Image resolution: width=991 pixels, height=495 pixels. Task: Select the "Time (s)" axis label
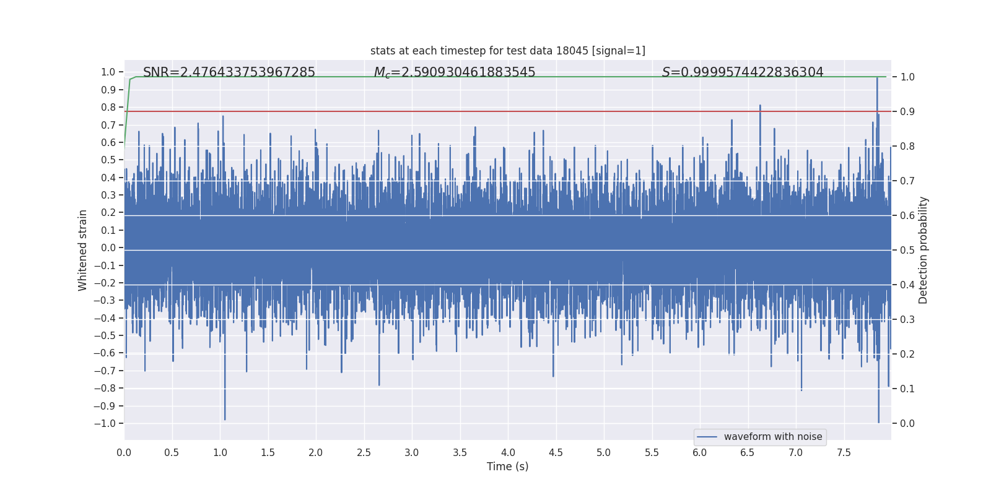(508, 467)
